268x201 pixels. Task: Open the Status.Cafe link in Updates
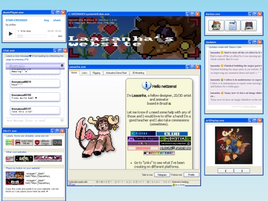[x=236, y=47]
